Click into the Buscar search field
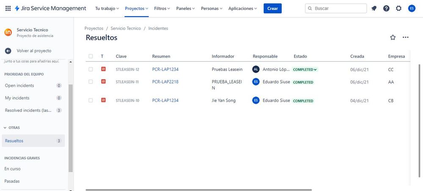This screenshot has width=423, height=191. pos(336,8)
